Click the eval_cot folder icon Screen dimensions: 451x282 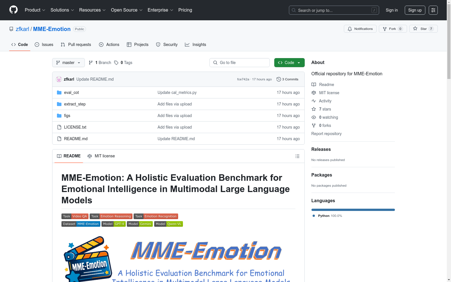[x=59, y=92]
